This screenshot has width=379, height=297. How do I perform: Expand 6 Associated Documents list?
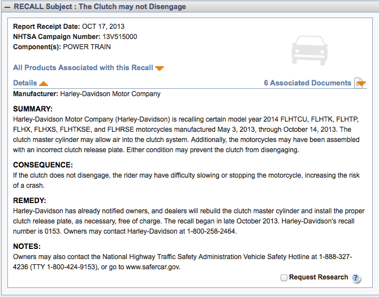[x=307, y=83]
